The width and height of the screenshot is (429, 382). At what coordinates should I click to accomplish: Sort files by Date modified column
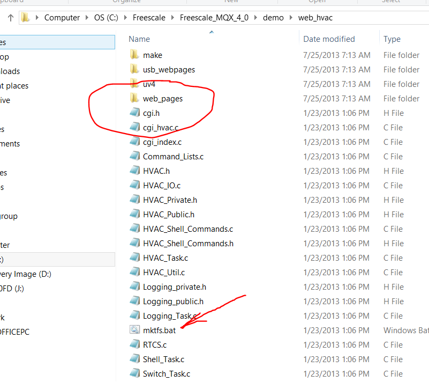[x=329, y=39]
